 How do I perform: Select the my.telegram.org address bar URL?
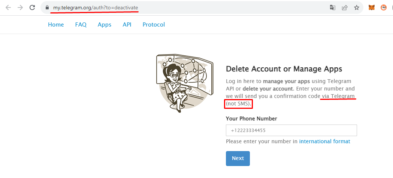pyautogui.click(x=95, y=7)
